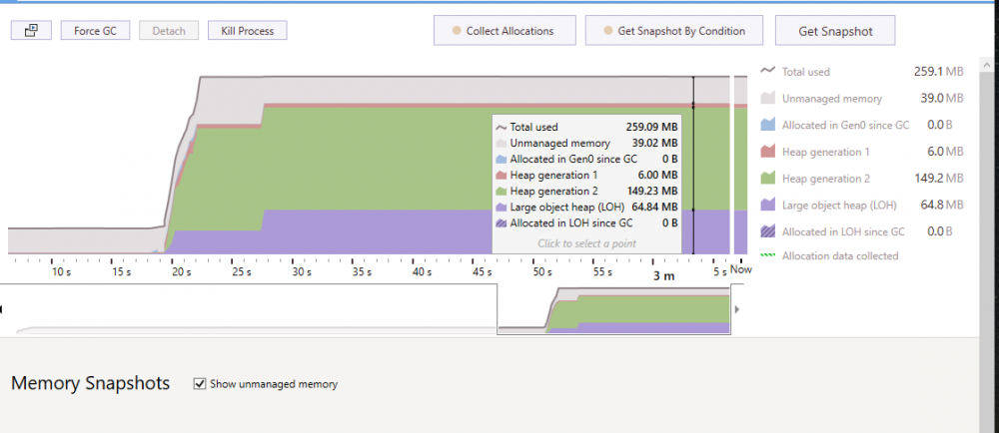Click the left arrow of overview timeline
Image resolution: width=999 pixels, height=433 pixels.
click(x=3, y=310)
